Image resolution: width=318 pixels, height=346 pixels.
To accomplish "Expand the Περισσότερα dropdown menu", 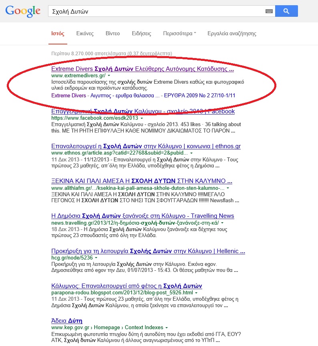I will (179, 34).
